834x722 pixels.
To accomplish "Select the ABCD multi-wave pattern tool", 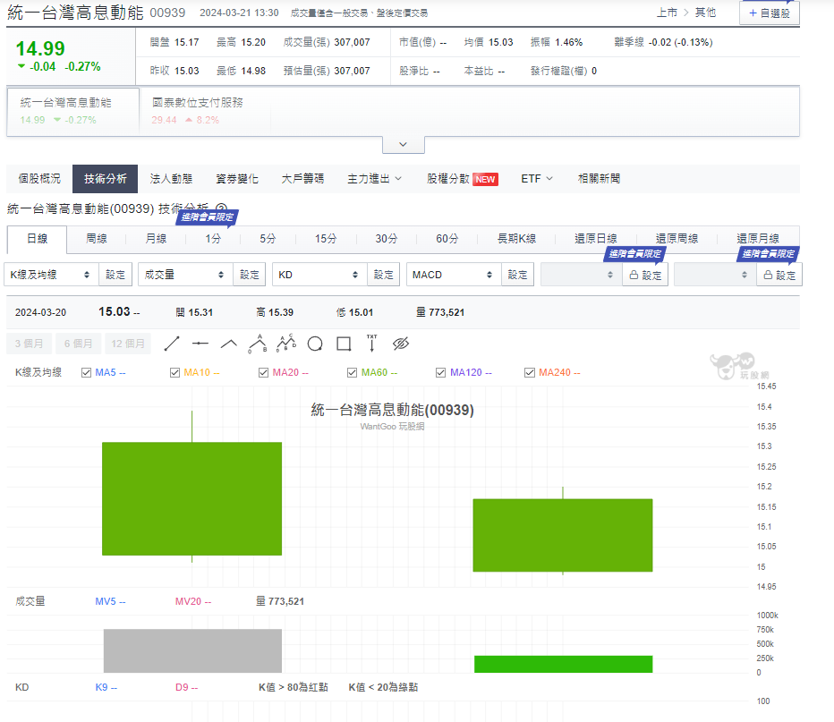I will [286, 344].
